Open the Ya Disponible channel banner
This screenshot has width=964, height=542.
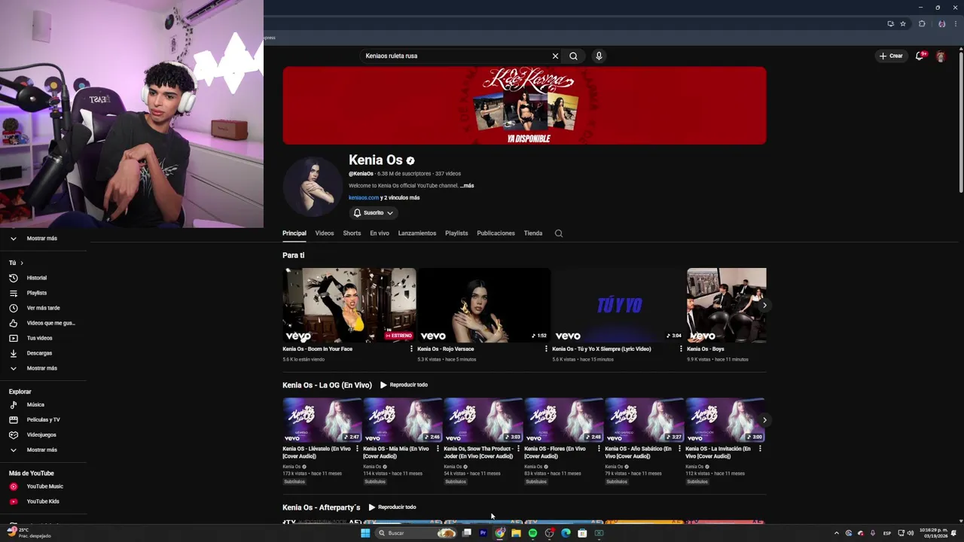524,105
